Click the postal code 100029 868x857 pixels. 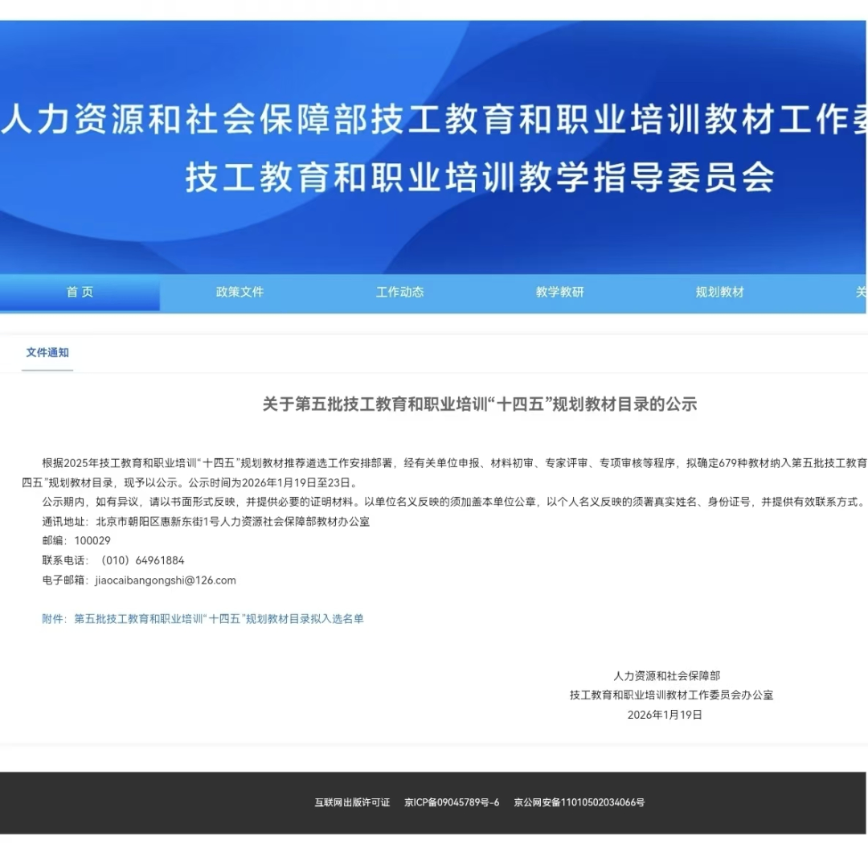coord(92,541)
